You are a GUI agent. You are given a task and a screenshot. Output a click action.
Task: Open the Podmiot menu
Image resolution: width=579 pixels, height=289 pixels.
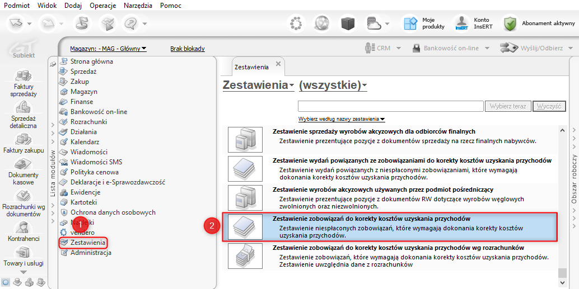click(17, 6)
